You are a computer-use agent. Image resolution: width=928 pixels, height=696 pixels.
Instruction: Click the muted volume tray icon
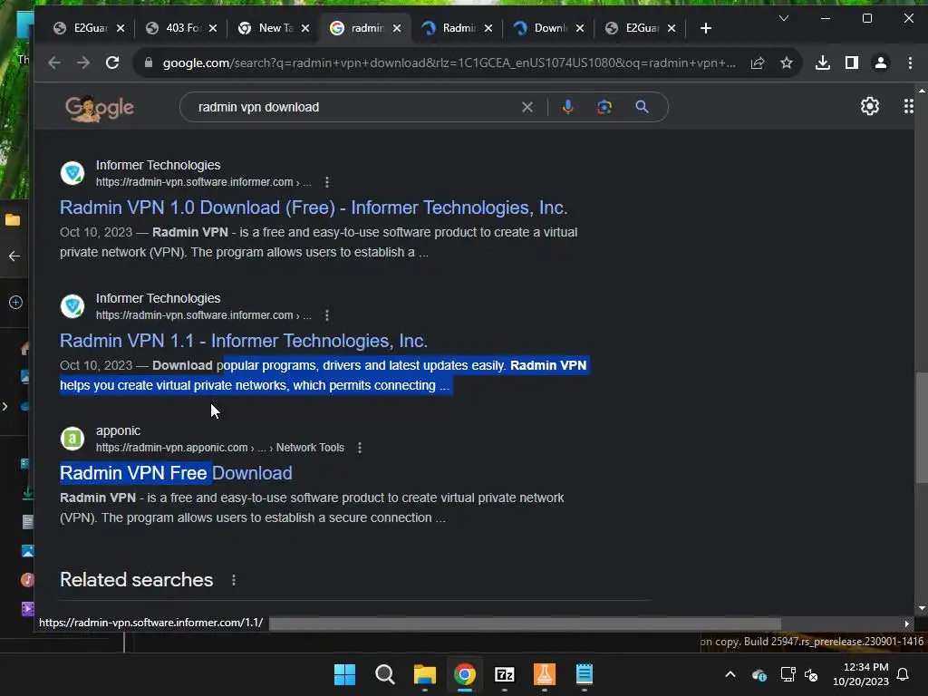(x=811, y=674)
